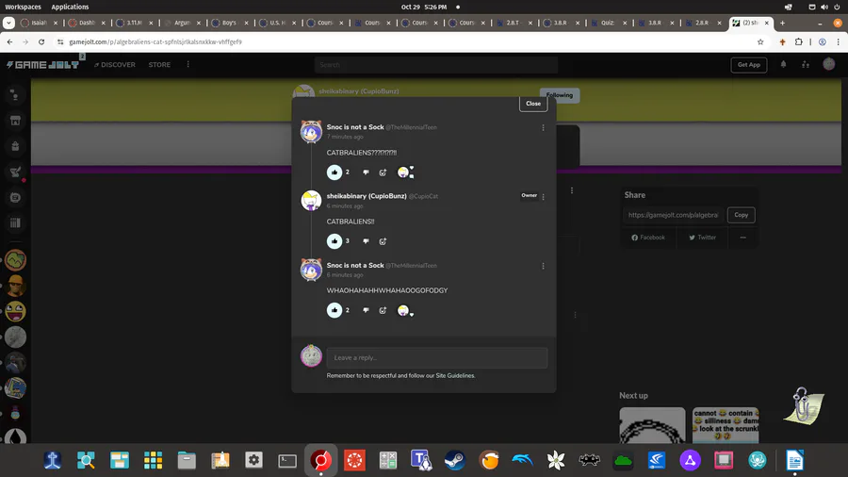Open post options menu behind dialog

click(572, 190)
